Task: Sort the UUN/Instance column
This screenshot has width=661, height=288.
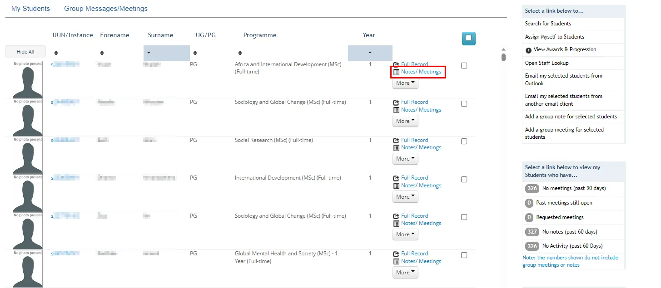Action: pyautogui.click(x=55, y=52)
